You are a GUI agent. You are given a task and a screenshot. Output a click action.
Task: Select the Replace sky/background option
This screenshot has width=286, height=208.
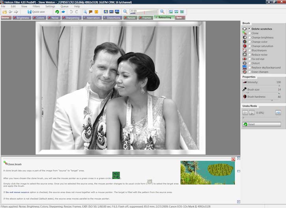click(249, 68)
